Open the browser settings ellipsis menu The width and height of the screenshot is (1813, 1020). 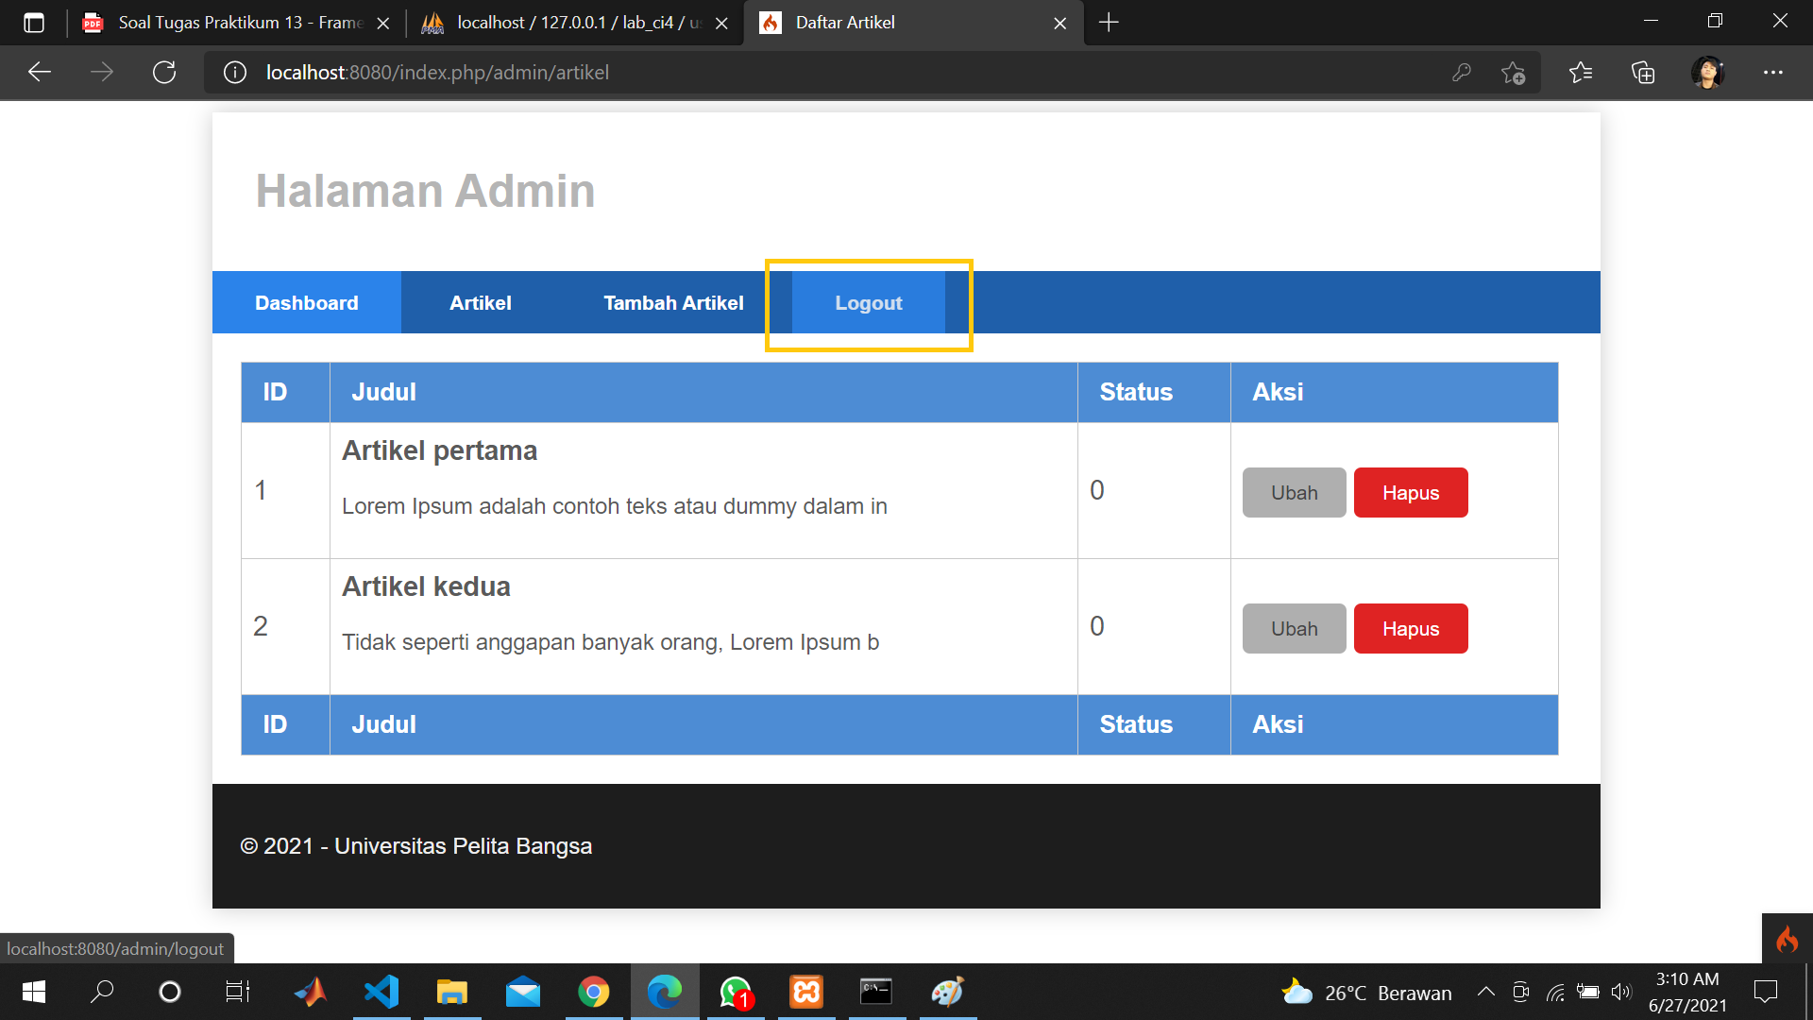[1773, 72]
